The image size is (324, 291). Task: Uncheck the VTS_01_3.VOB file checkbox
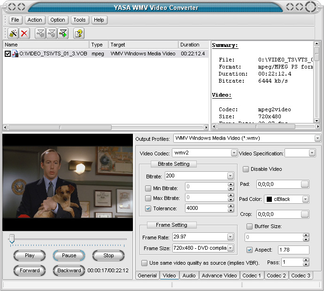[8, 54]
